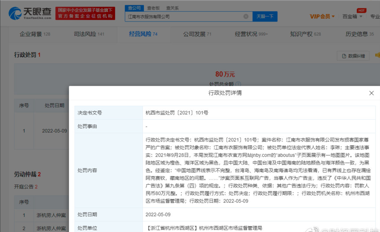Click the decision number 杭西市监处罚〔2021〕101号 value

[177, 113]
